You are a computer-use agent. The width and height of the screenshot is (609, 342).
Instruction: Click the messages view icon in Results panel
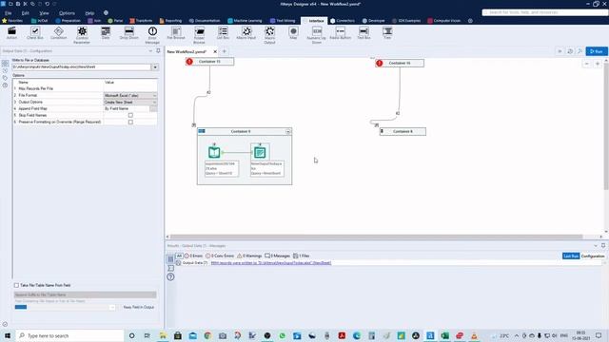pos(170,268)
